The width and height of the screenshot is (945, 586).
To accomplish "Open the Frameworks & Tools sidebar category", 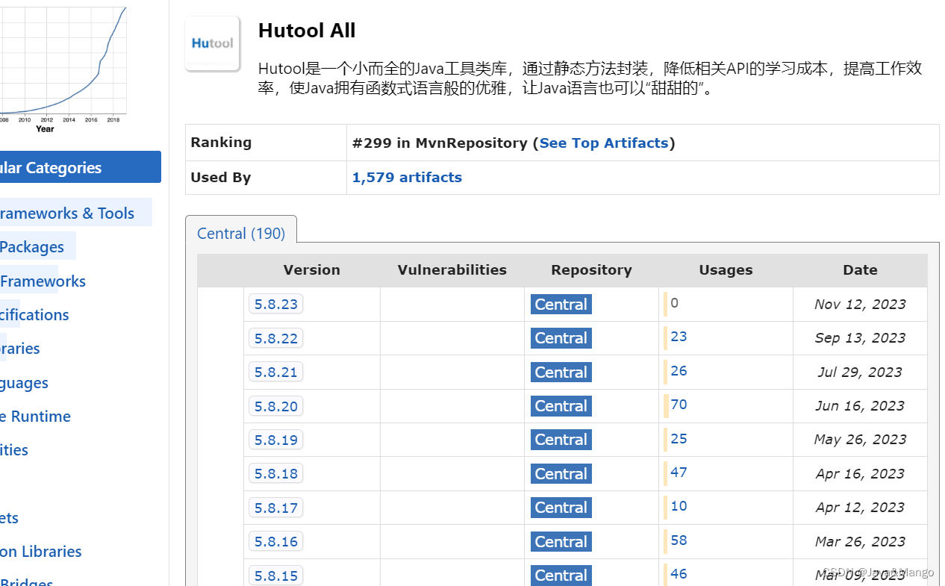I will coord(67,213).
